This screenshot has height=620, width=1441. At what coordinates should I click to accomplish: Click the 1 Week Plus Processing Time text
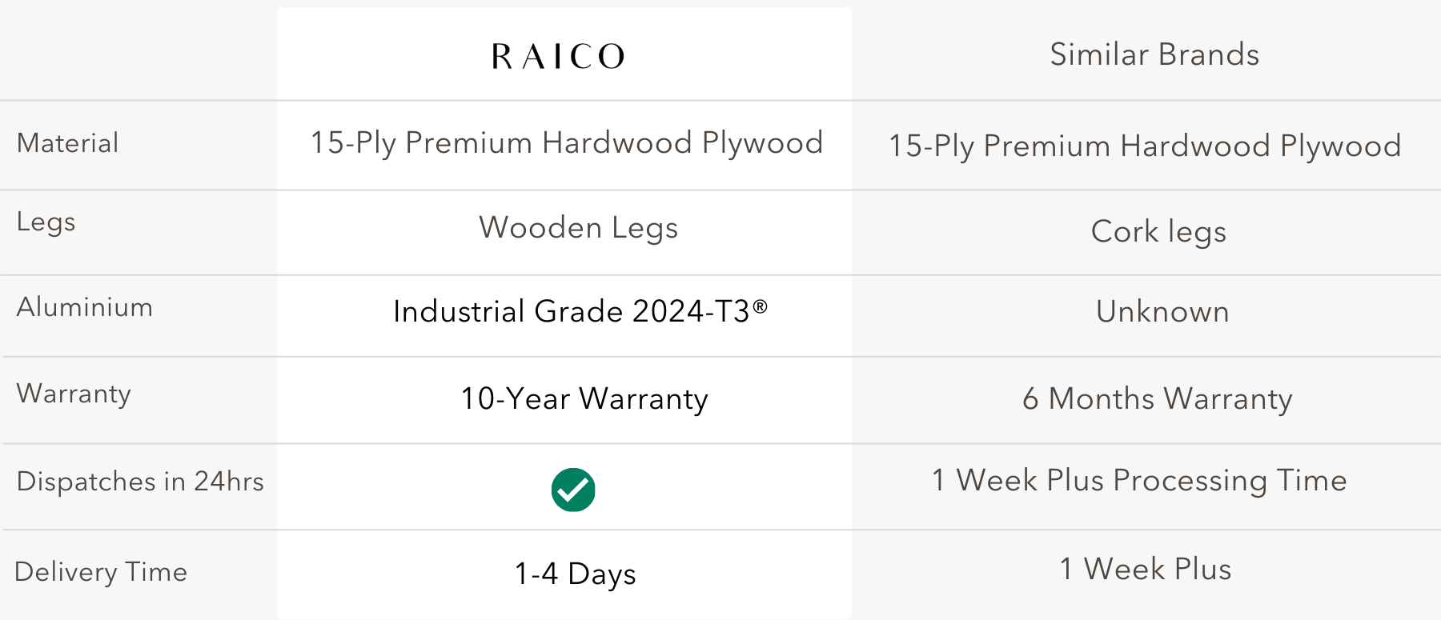[x=1139, y=480]
